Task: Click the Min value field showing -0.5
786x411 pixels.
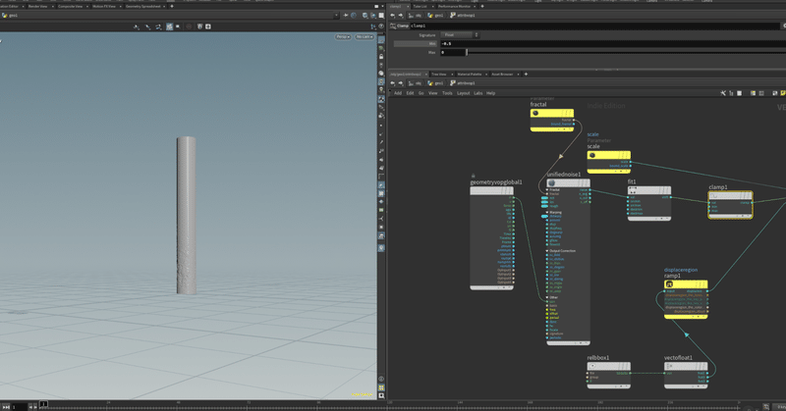Action: click(612, 43)
